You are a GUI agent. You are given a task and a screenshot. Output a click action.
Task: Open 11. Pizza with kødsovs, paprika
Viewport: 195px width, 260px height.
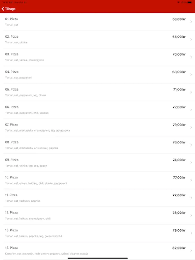coord(99,198)
